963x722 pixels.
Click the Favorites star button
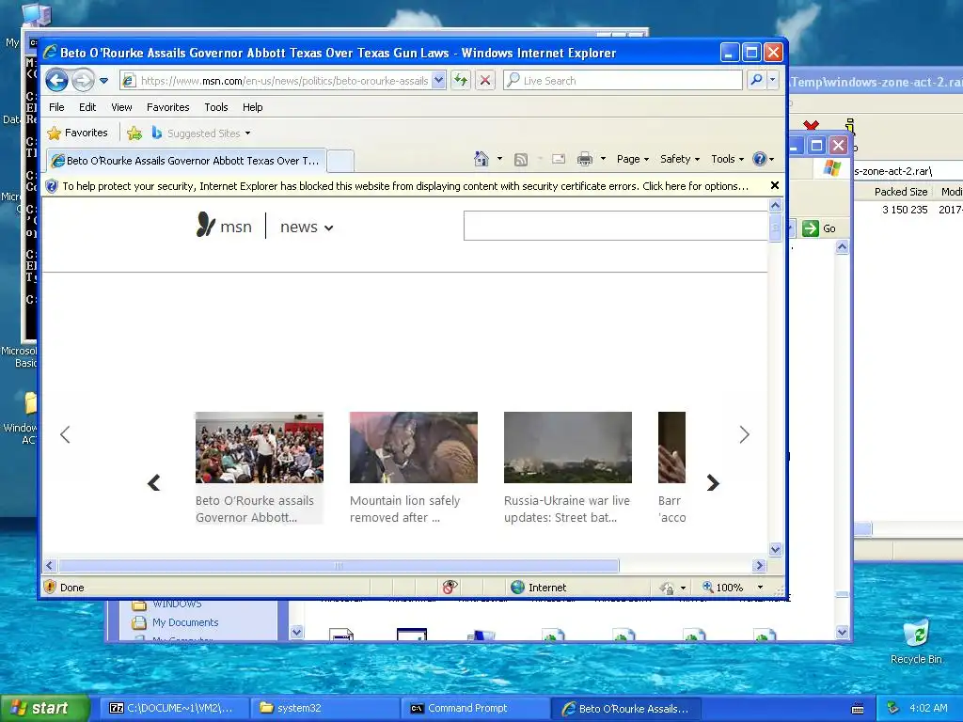78,133
